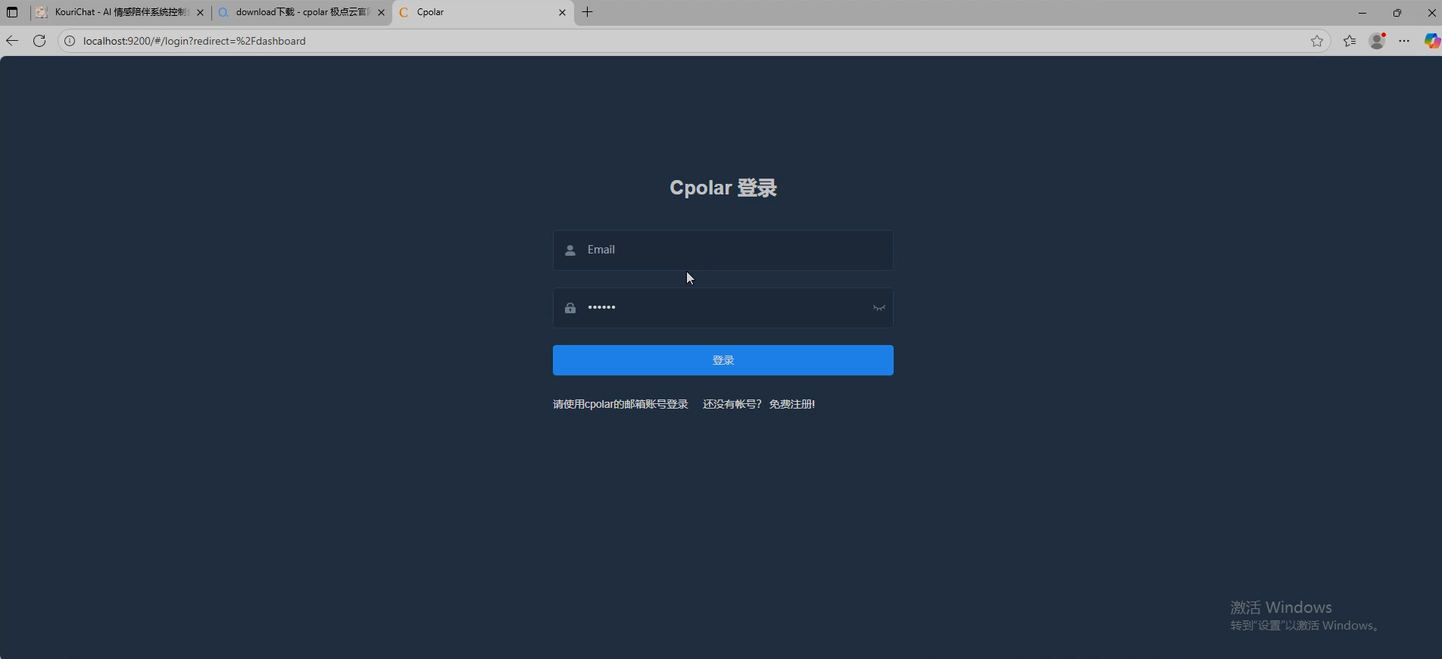
Task: Open the favorites list icon
Action: tap(1350, 41)
